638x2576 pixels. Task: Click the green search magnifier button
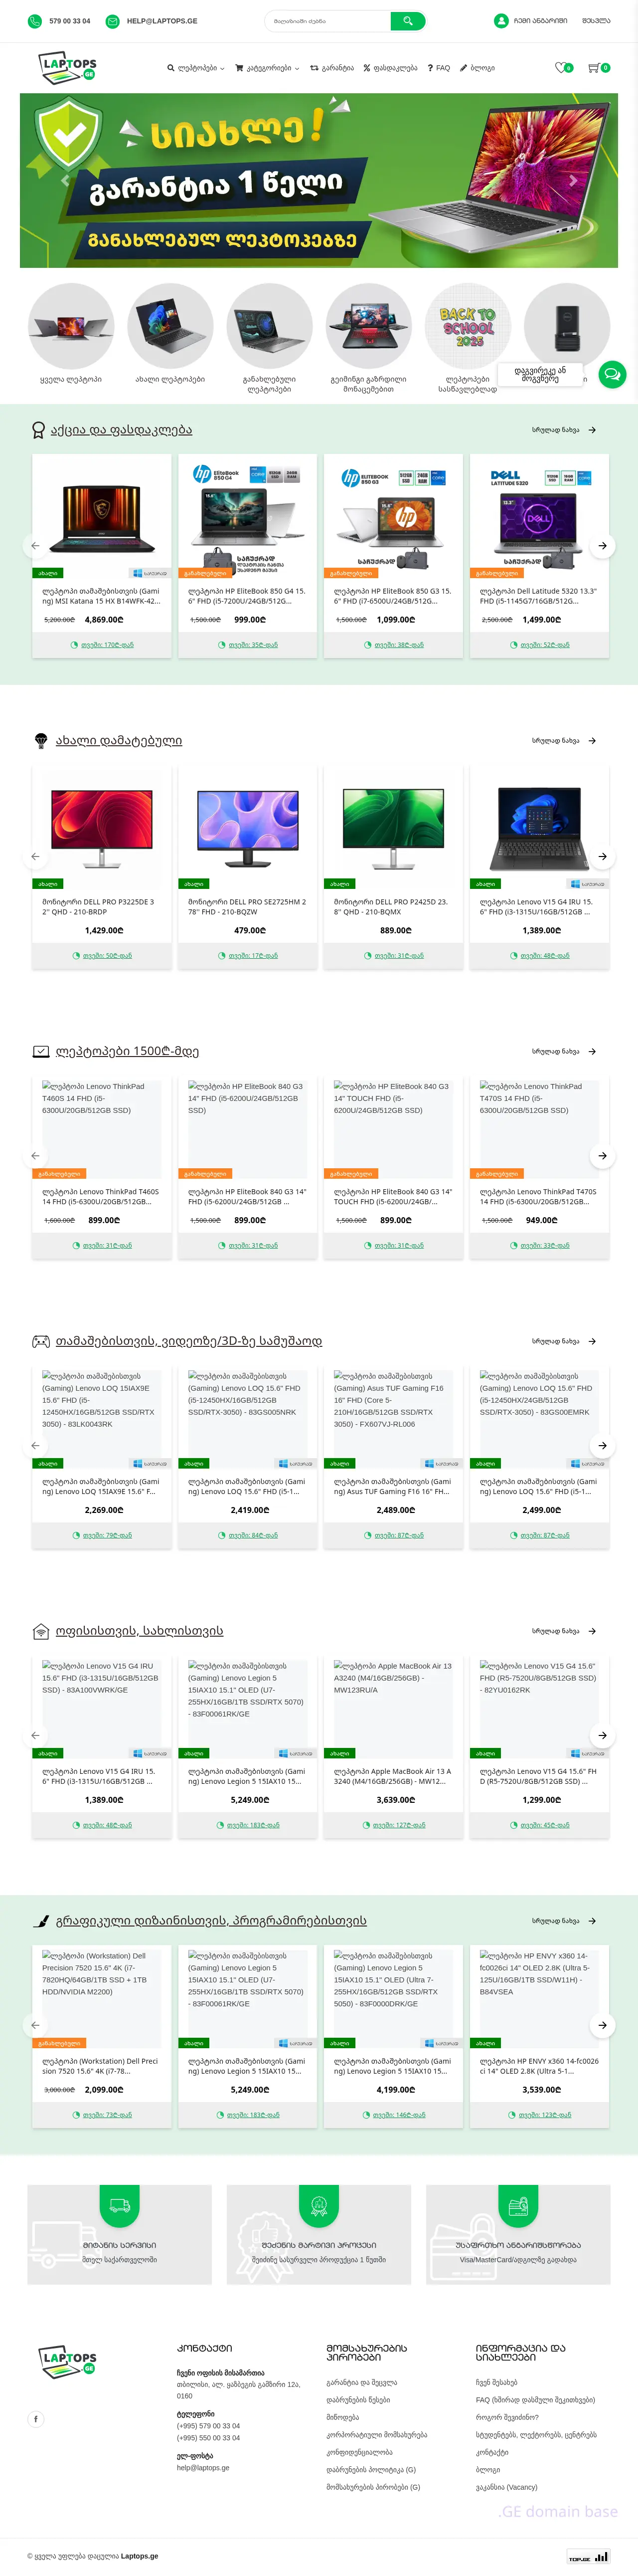pyautogui.click(x=407, y=20)
